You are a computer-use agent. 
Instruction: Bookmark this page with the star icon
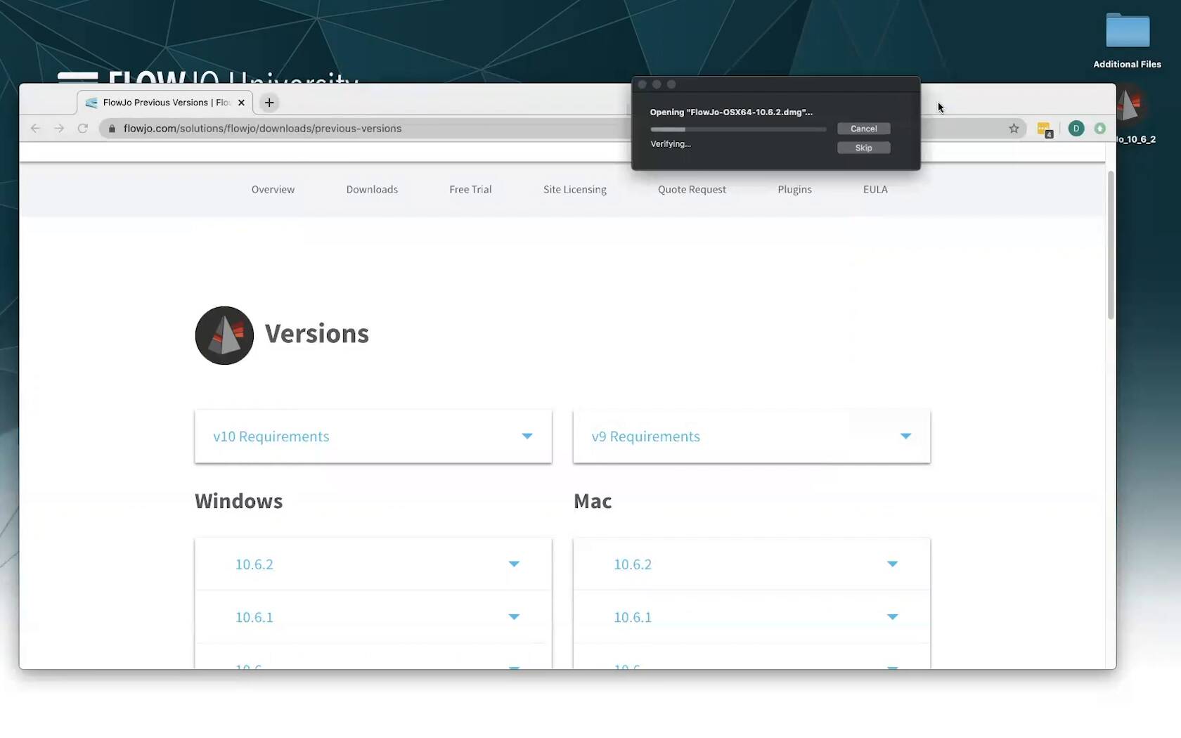click(1014, 128)
